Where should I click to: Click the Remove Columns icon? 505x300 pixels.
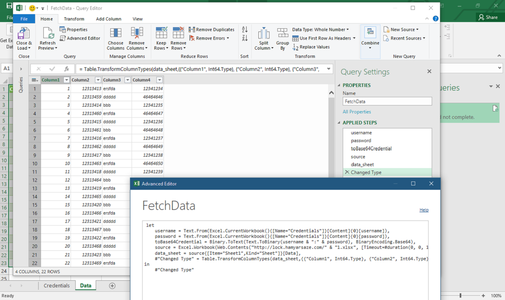137,33
